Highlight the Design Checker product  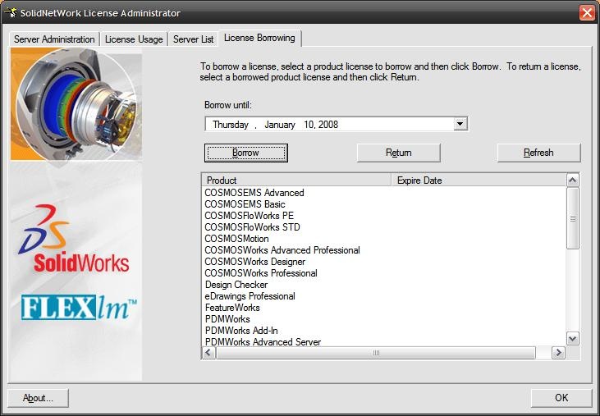click(x=236, y=285)
